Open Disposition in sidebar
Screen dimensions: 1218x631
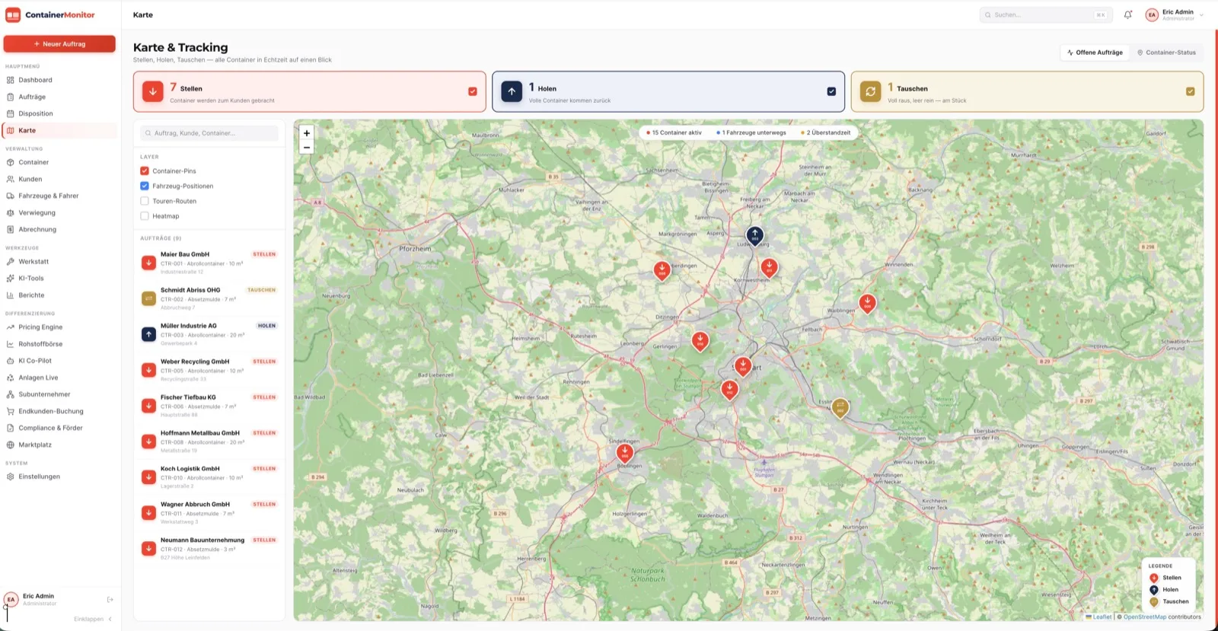60,113
